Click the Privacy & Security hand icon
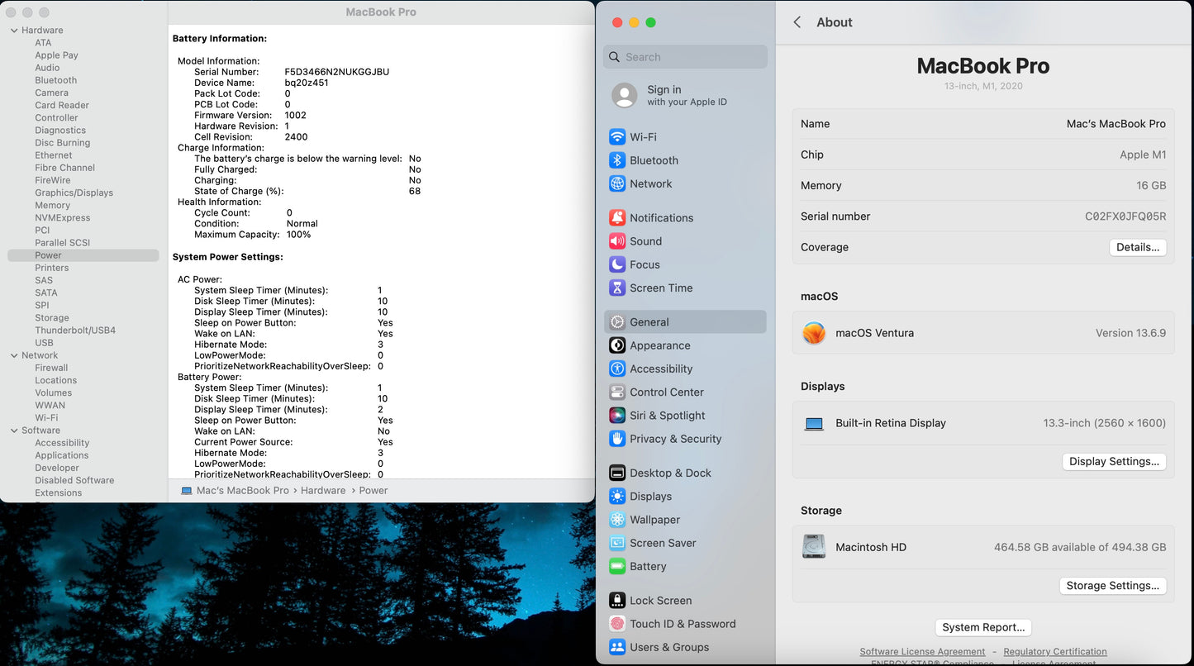 pos(617,439)
